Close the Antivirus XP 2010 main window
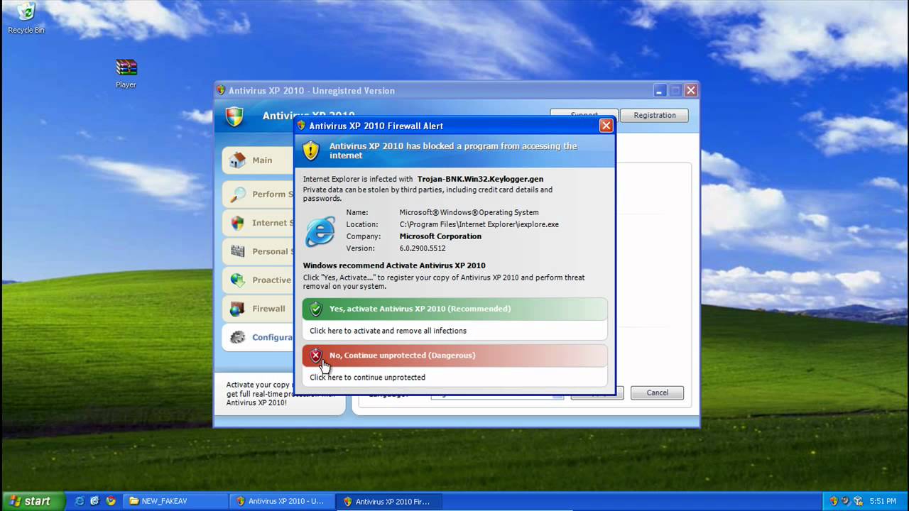909x511 pixels. click(690, 90)
